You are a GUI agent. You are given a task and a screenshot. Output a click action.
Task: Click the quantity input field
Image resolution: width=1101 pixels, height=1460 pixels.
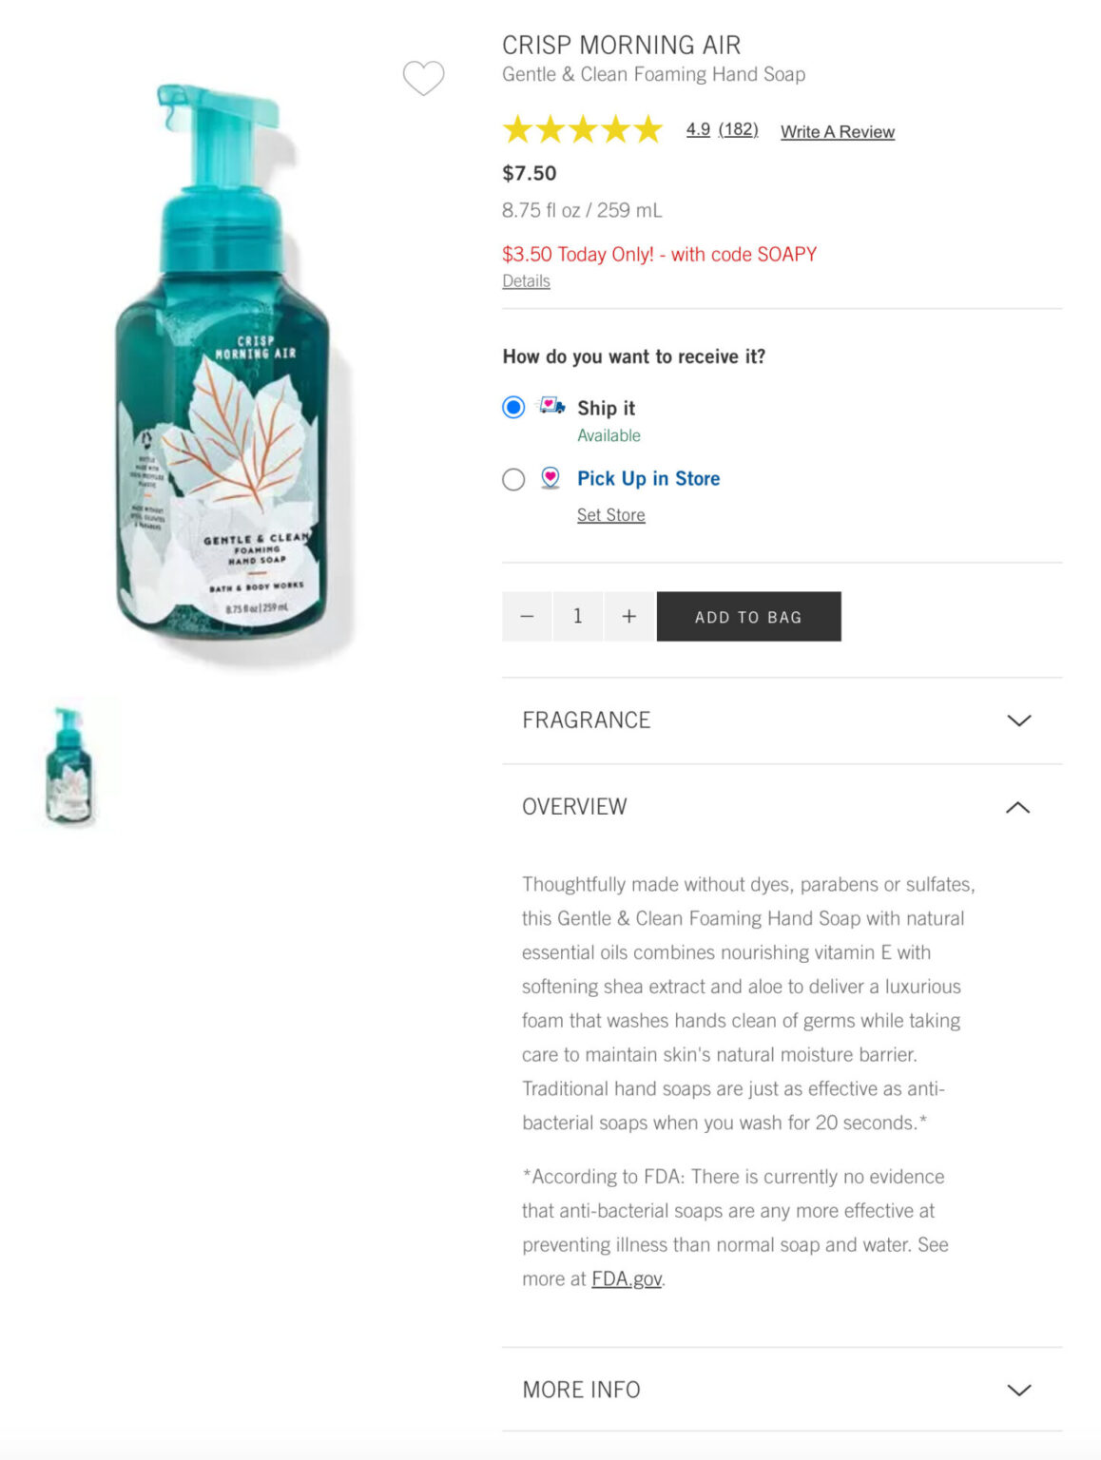[577, 617]
